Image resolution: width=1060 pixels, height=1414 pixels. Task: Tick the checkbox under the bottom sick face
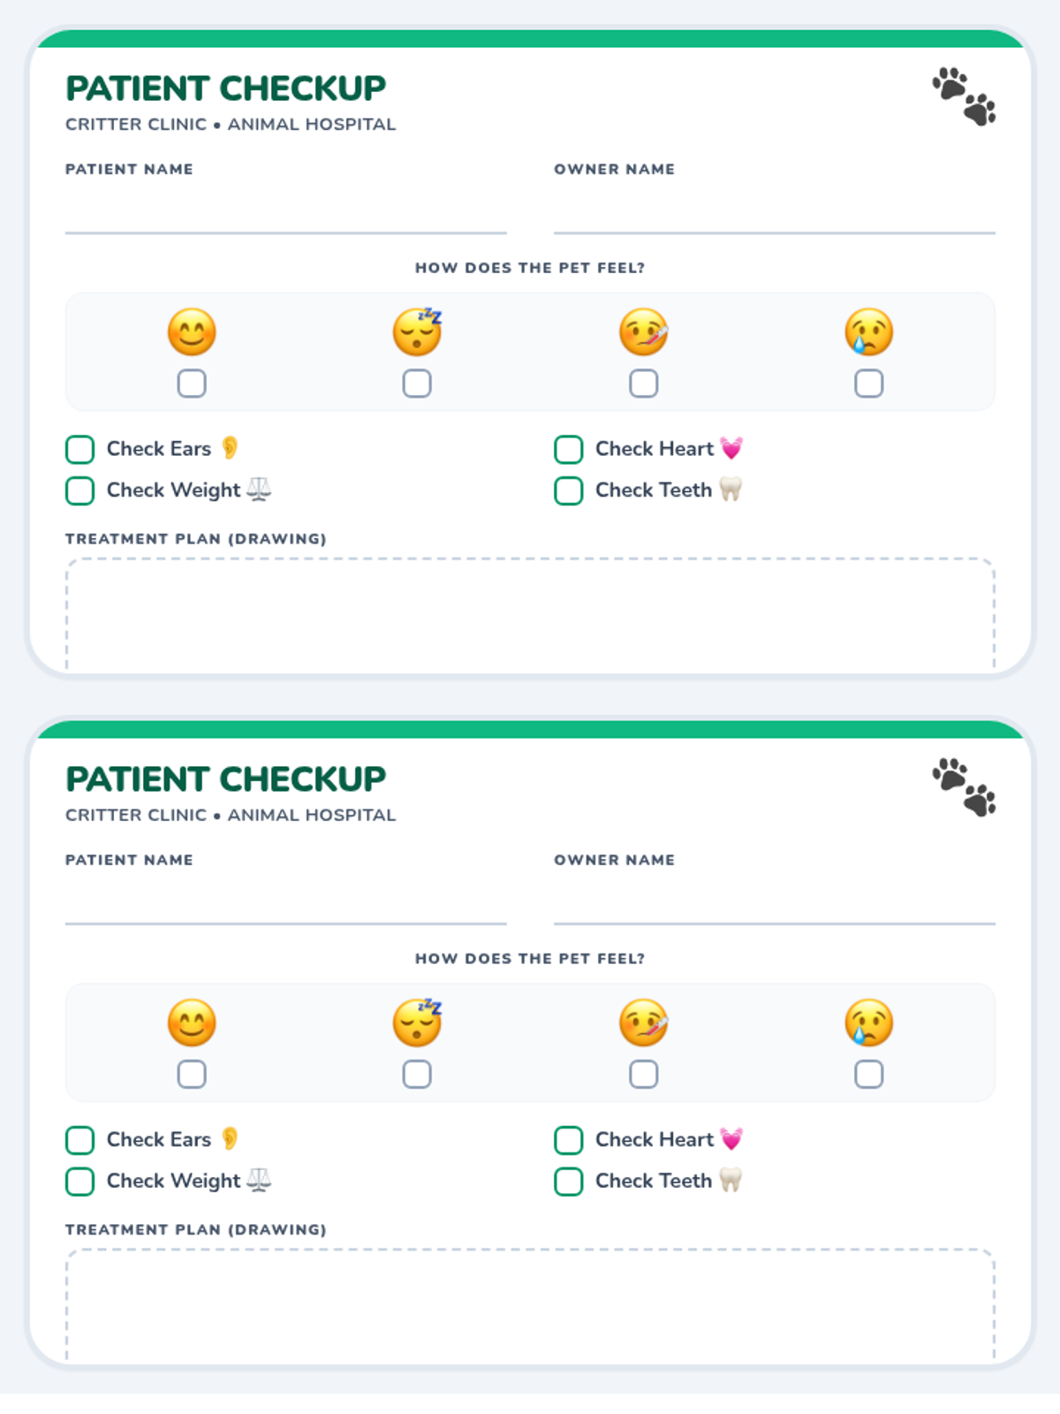click(x=643, y=1075)
